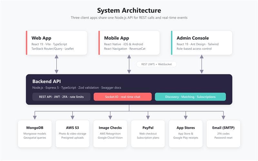
Task: Click "App Store &" text
Action: (x=186, y=134)
